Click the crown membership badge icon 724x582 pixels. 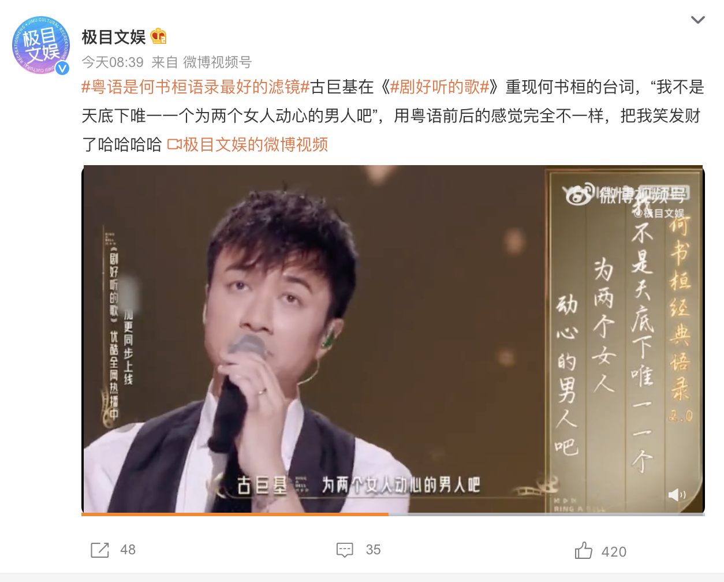tap(159, 36)
